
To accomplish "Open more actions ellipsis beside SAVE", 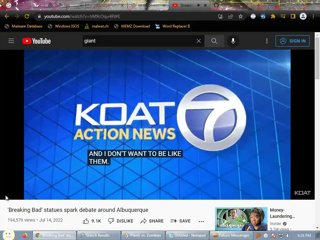I will [x=201, y=222].
